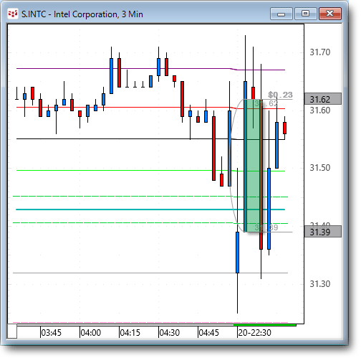Image resolution: width=361 pixels, height=358 pixels.
Task: Click the green session bar above 20-22:30
Action: [x=265, y=325]
